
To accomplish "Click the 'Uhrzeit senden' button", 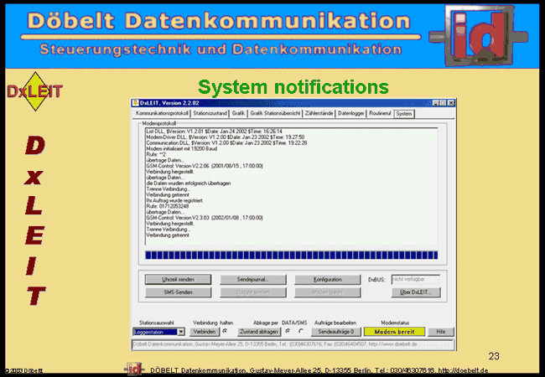I will coord(178,280).
